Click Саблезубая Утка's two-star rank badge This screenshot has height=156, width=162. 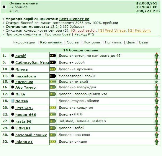click(x=53, y=62)
